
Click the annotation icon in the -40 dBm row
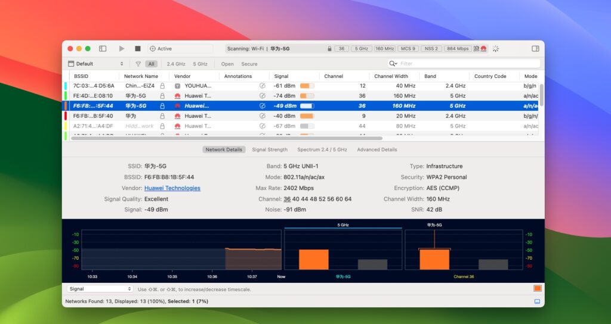[x=263, y=116]
